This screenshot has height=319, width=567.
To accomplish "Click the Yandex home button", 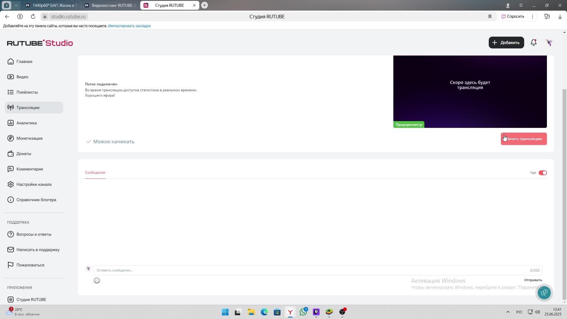I will point(20,17).
